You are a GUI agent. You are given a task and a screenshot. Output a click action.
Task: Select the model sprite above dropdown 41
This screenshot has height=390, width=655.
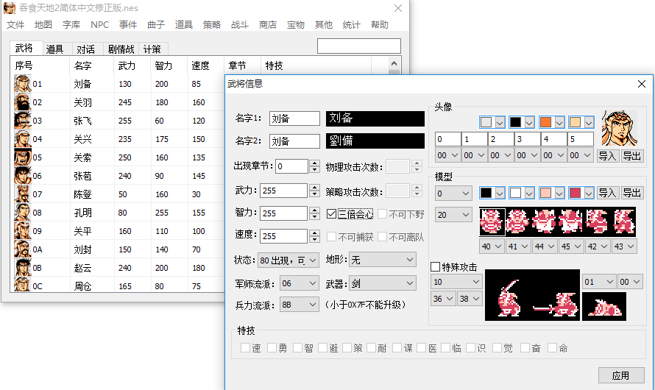(518, 221)
